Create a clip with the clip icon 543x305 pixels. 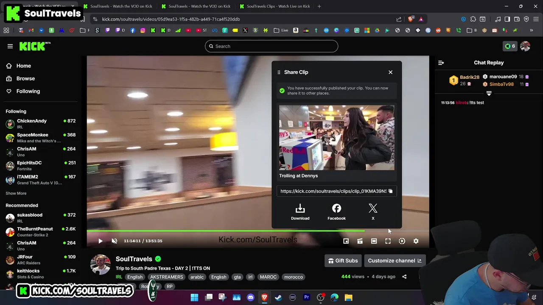pyautogui.click(x=360, y=241)
